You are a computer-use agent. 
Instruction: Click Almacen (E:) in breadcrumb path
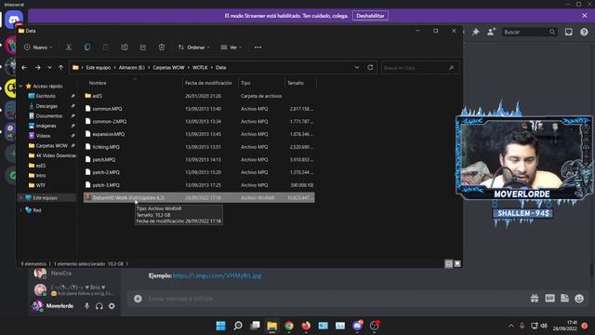[132, 68]
